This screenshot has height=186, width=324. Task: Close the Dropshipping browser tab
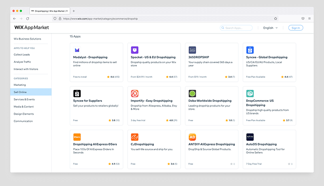[x=67, y=11]
